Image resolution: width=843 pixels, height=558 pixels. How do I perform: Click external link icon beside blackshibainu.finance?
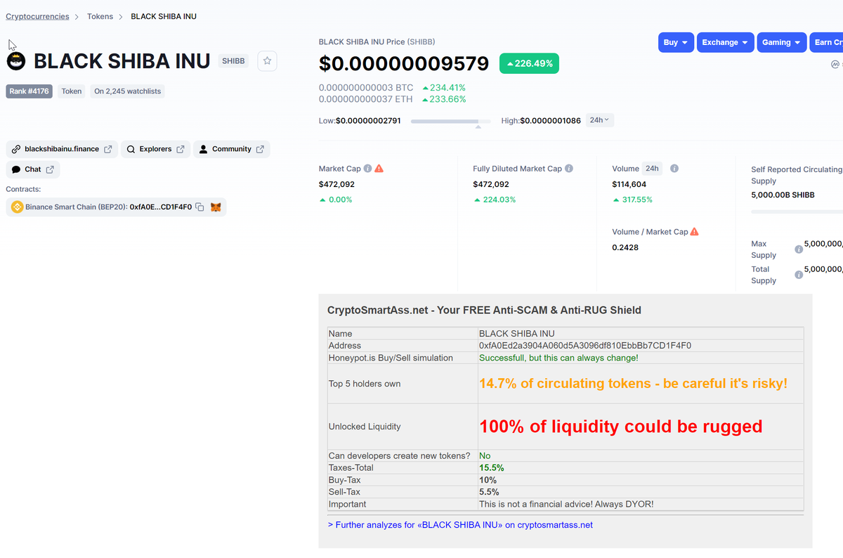click(108, 149)
